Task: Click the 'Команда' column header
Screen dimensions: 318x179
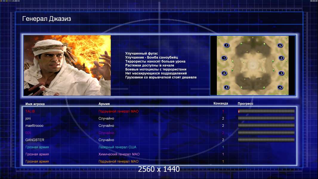Action: tap(221, 104)
